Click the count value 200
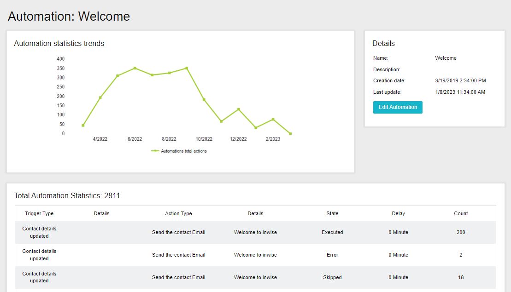Viewport: 511px width, 292px height. [461, 233]
